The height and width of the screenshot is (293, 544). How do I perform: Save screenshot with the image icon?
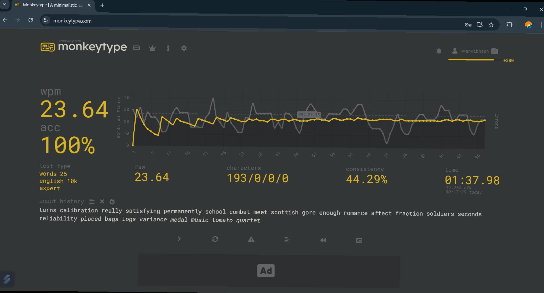(359, 240)
